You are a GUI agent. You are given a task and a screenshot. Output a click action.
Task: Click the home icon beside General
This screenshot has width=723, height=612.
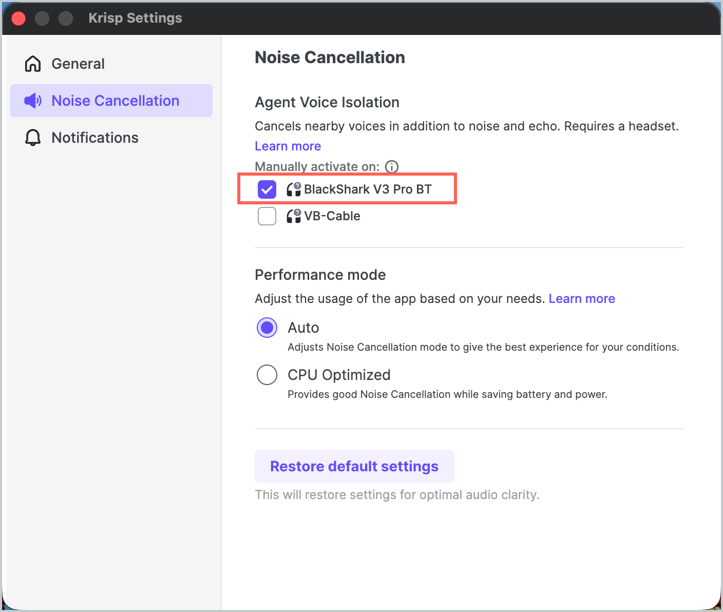coord(33,64)
